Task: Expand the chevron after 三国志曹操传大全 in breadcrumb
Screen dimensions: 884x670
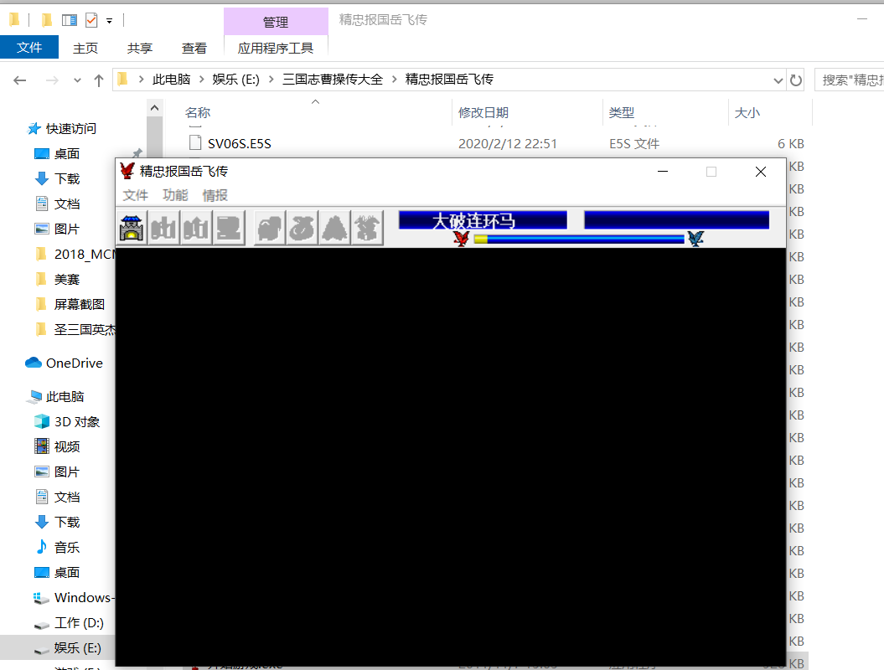Action: coord(394,80)
